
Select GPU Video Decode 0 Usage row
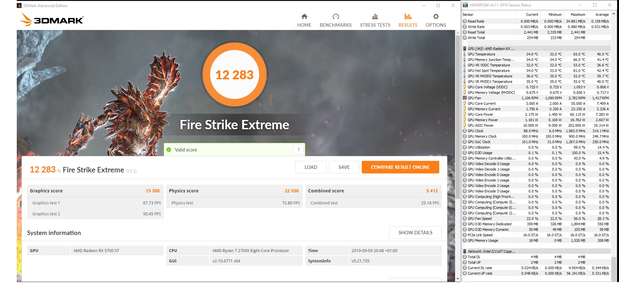click(x=536, y=164)
